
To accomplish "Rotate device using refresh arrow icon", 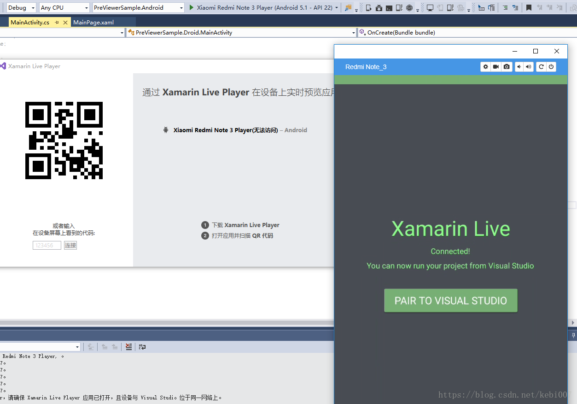I will coord(542,67).
